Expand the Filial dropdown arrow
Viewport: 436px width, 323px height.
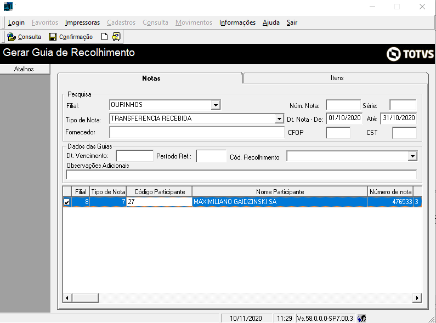click(216, 105)
